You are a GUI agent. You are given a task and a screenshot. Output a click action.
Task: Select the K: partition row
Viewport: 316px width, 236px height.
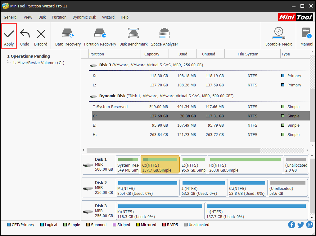tap(201, 76)
